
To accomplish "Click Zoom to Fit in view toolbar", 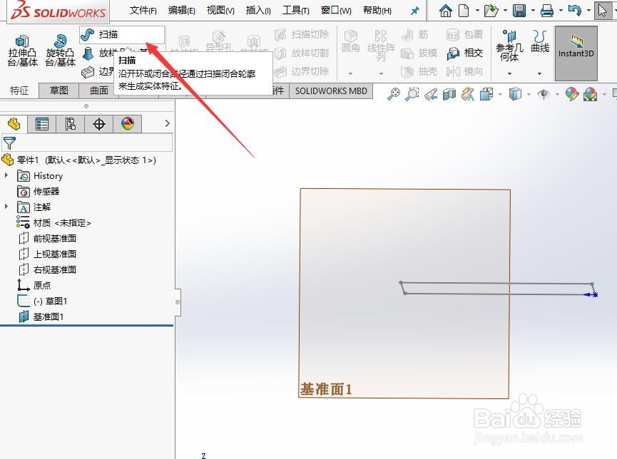I will 394,94.
